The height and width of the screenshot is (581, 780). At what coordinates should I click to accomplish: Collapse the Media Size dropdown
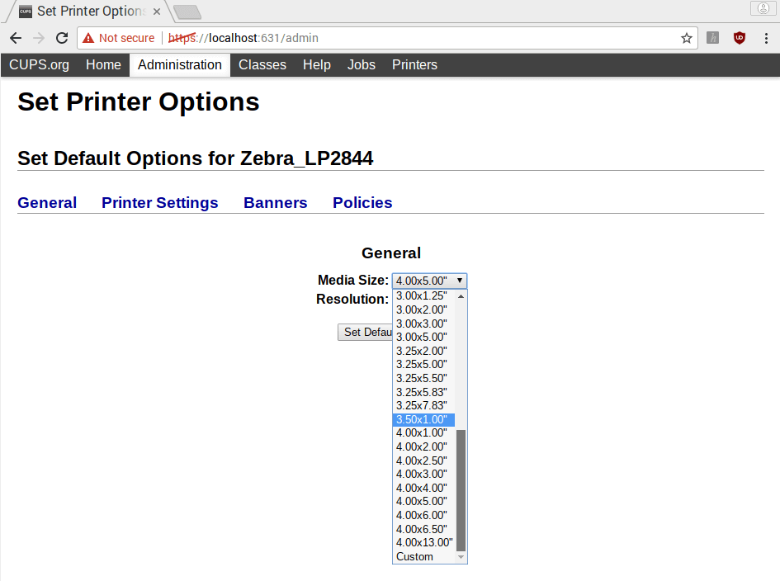[x=429, y=281]
